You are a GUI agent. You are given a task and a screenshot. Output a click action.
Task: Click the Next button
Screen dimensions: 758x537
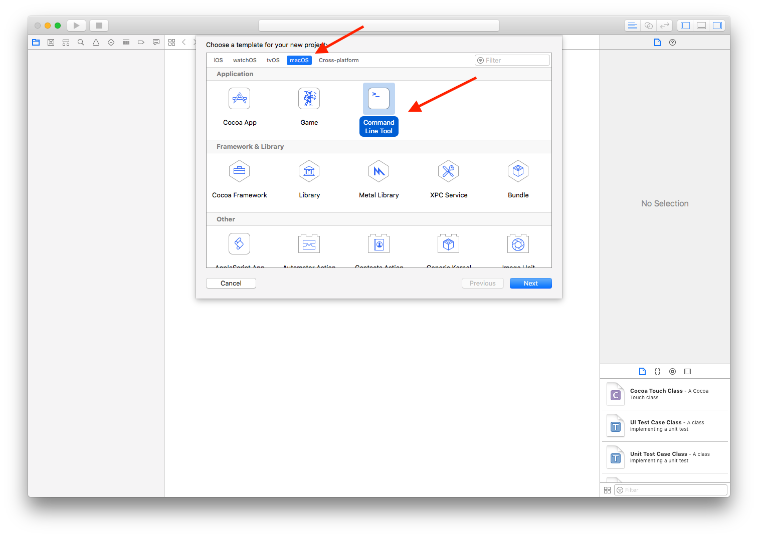pyautogui.click(x=530, y=283)
